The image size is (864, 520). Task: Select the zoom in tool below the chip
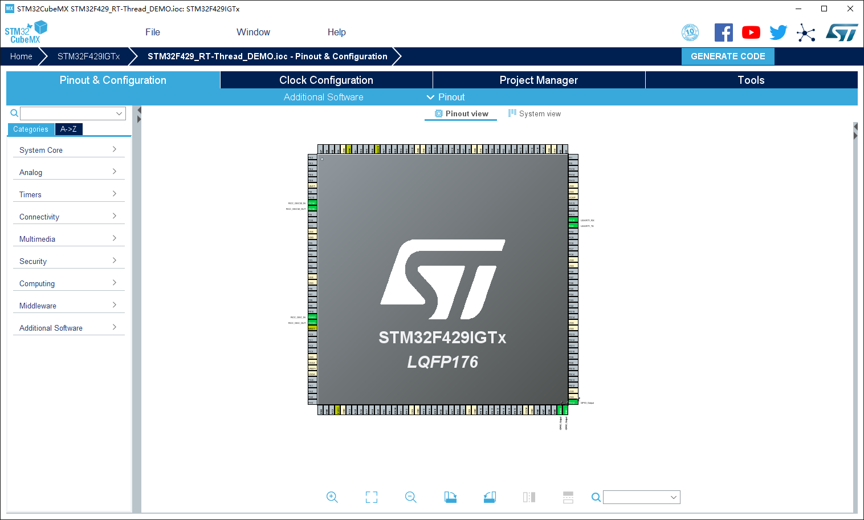coord(332,497)
